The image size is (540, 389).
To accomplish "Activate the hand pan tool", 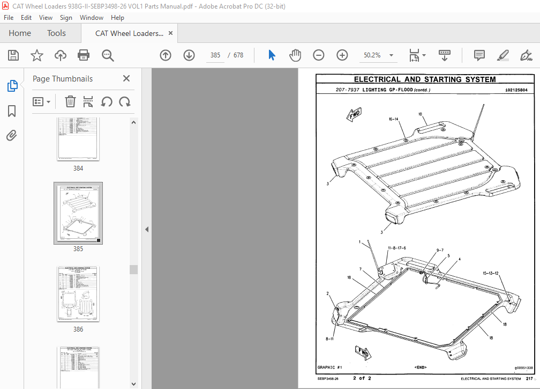I will point(295,55).
